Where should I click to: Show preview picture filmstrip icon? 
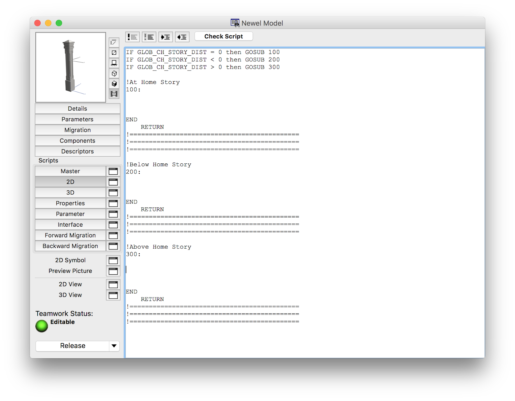pos(114,94)
